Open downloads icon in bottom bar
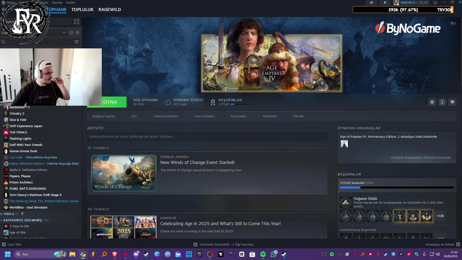 pos(195,244)
